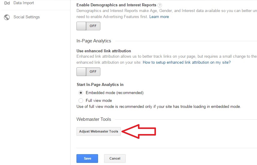Click the "Embedded mode (recommended)" label text
This screenshot has height=165, width=257.
coord(115,93)
